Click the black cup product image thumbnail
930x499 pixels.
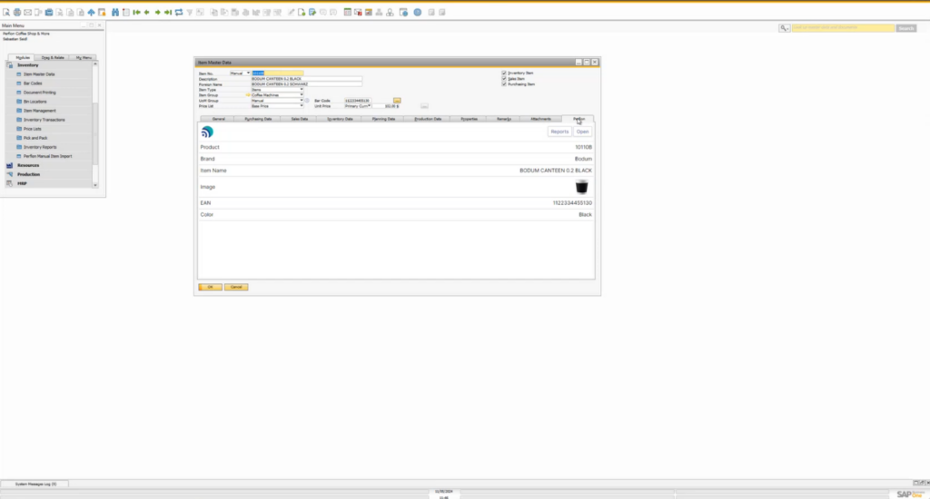[582, 187]
